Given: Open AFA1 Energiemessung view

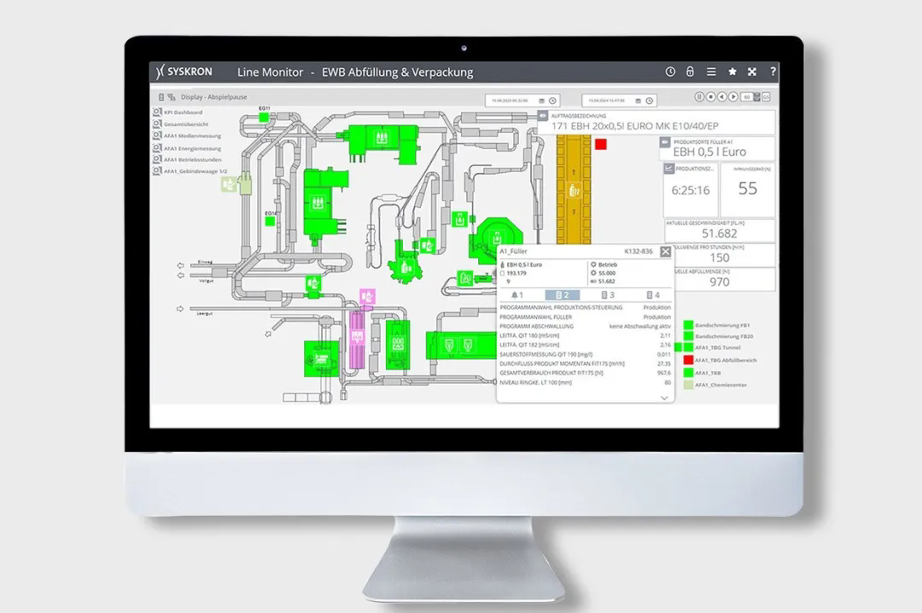Looking at the screenshot, I should pos(187,147).
